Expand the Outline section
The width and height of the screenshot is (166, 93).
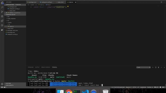click(x=15, y=83)
